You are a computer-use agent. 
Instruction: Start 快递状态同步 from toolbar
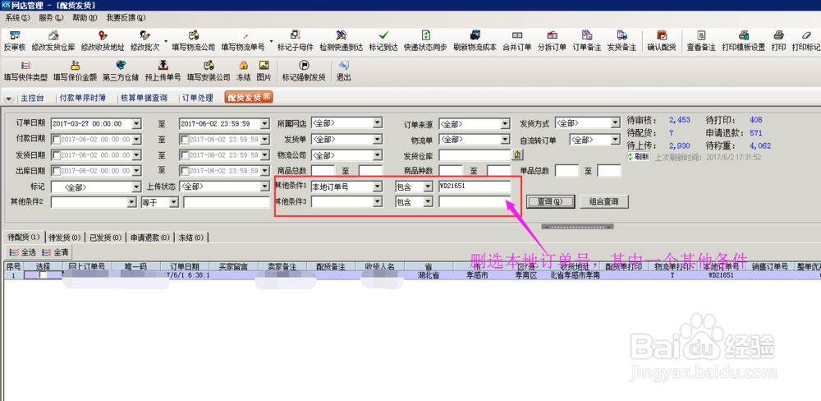[425, 35]
